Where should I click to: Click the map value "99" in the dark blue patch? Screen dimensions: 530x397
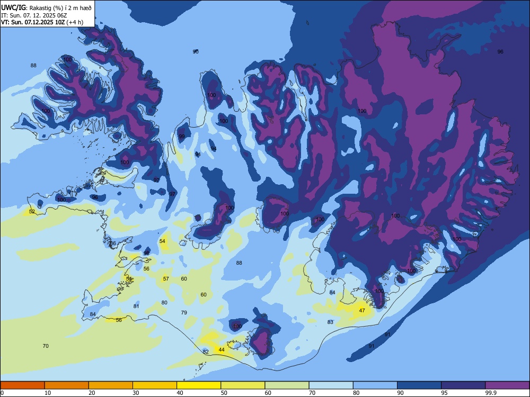click(x=182, y=137)
